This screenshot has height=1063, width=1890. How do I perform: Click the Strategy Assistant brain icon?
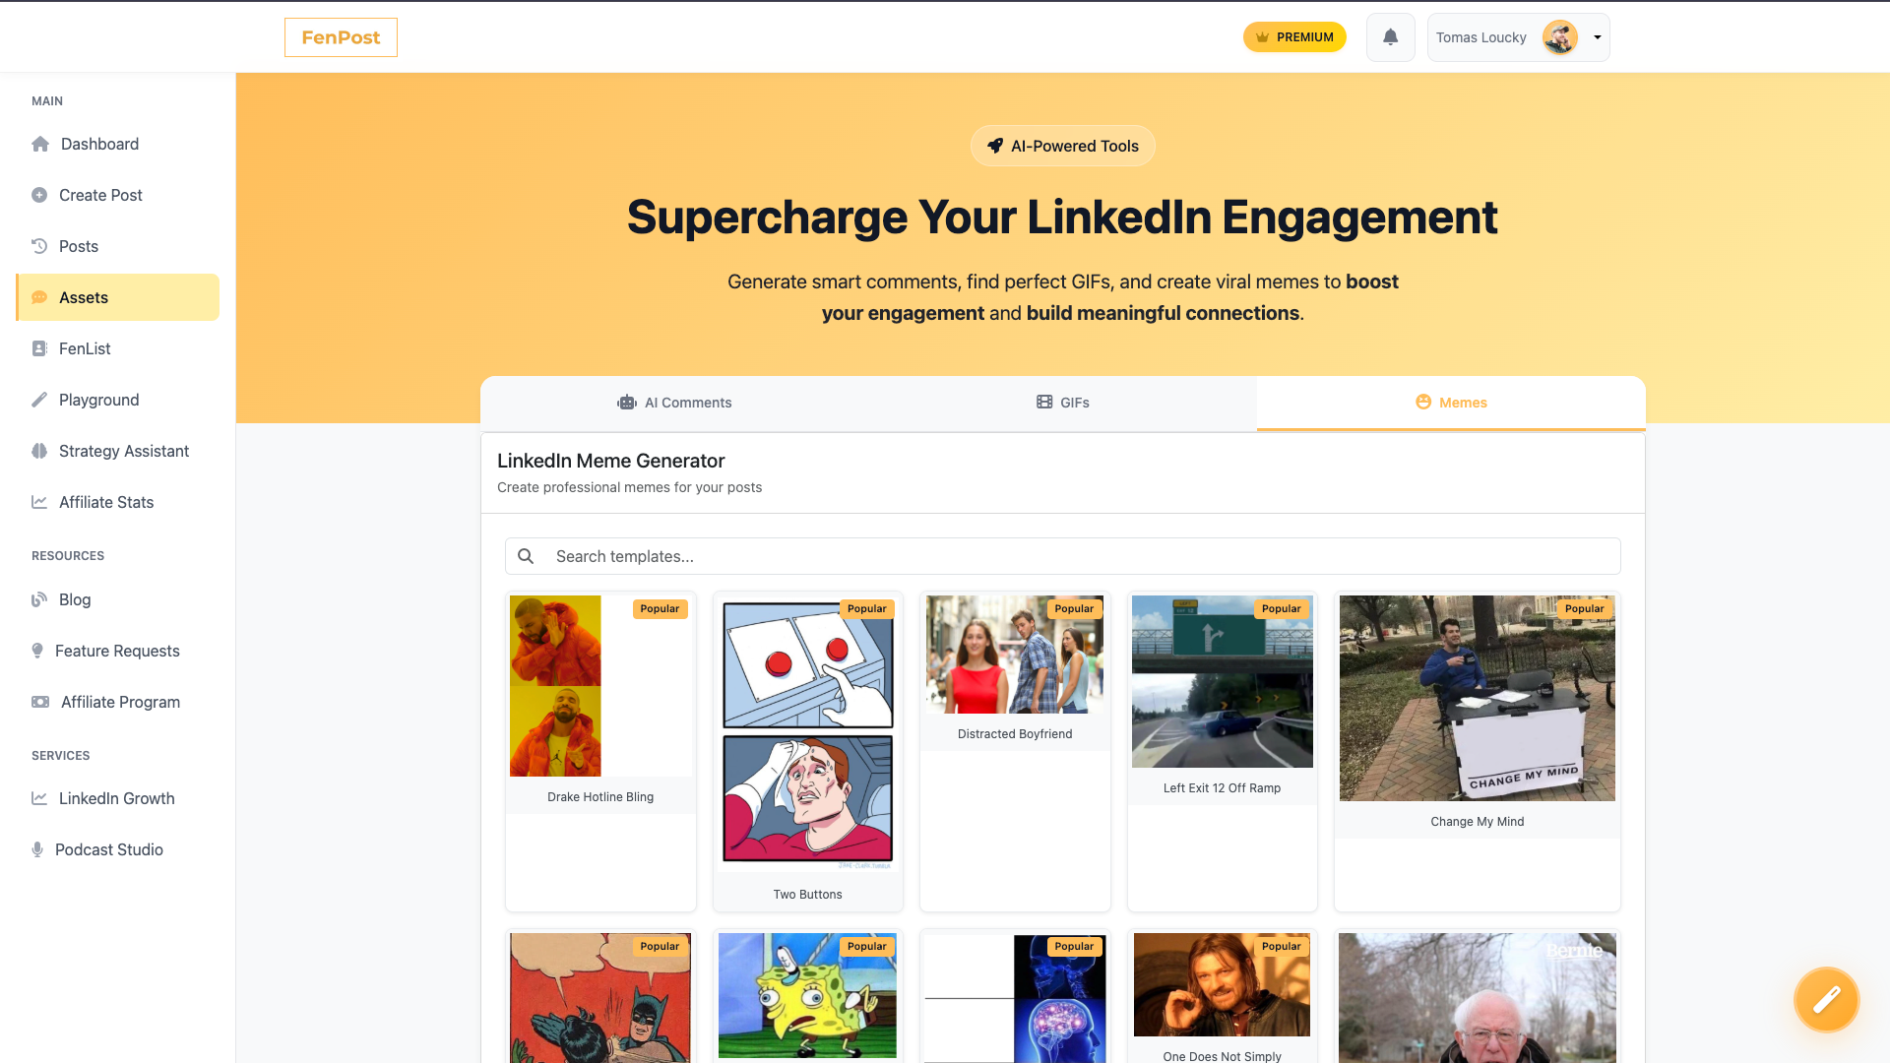(39, 451)
